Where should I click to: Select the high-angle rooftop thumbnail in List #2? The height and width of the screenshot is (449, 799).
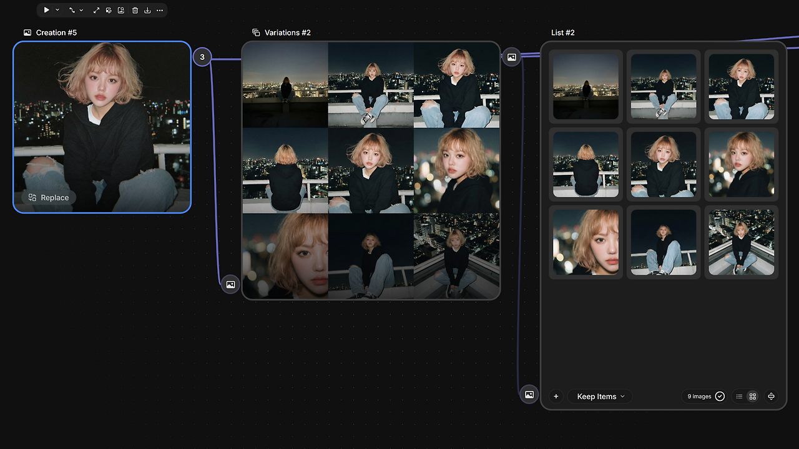(741, 242)
